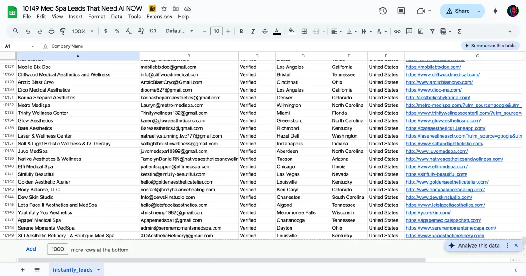Increase font size with plus
Screen dimensions: 526x276
(228, 31)
